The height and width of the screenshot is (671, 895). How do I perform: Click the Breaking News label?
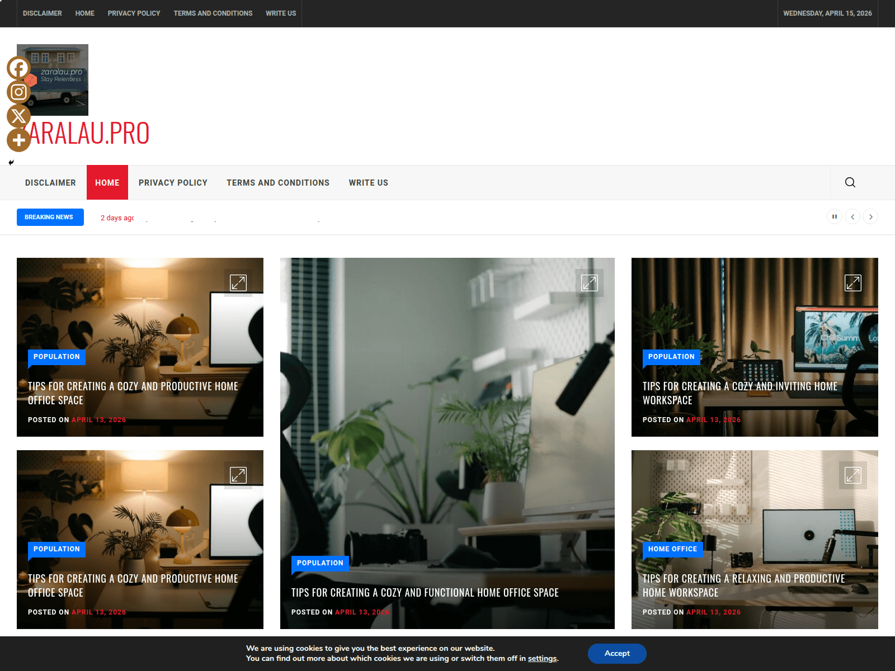point(50,217)
